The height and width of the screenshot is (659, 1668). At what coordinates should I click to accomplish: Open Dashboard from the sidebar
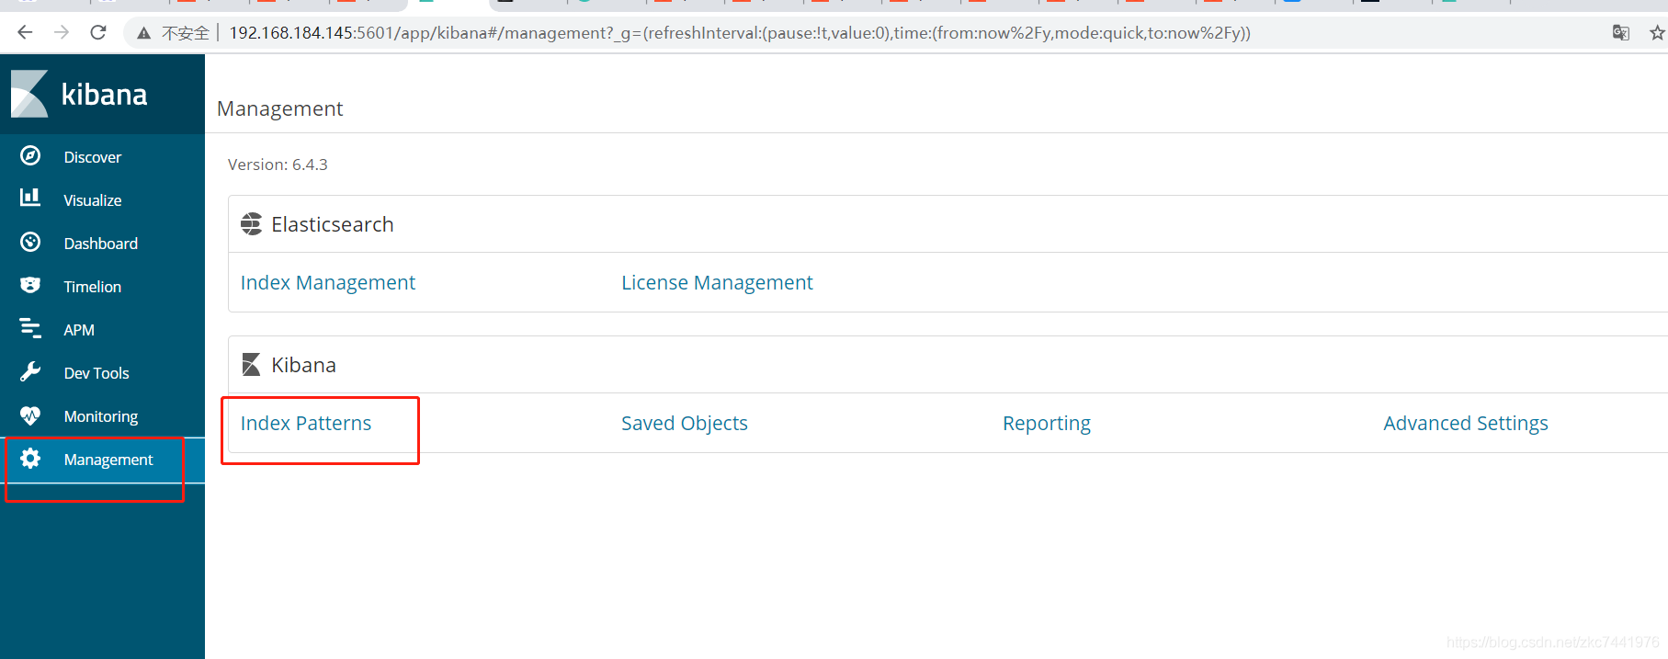point(102,243)
